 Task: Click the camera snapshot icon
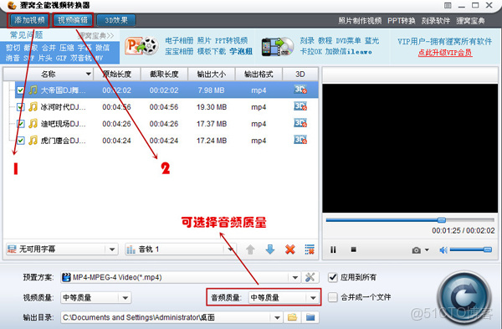417,249
